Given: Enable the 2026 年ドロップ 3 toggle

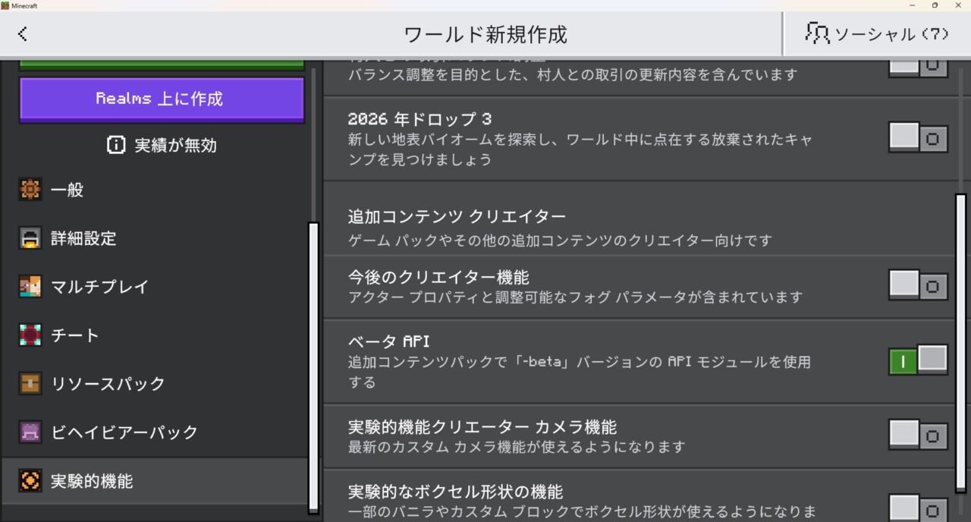Looking at the screenshot, I should [919, 138].
